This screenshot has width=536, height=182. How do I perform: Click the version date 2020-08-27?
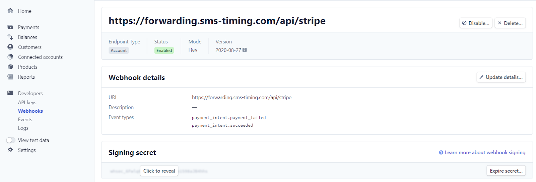click(228, 50)
